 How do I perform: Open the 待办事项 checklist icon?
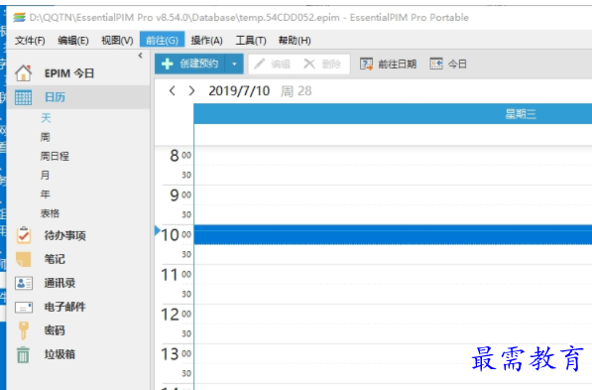coord(24,235)
